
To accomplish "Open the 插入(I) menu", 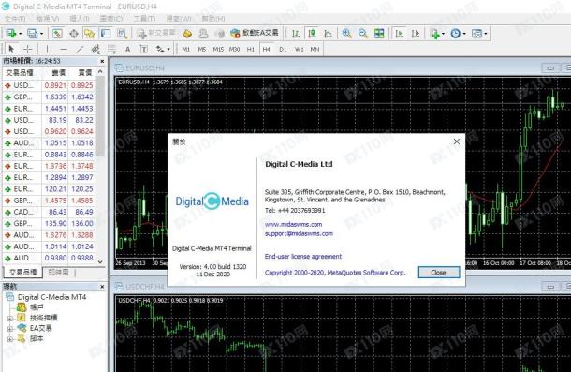I will (80, 18).
